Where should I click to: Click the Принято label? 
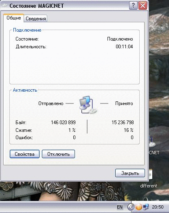click(x=124, y=103)
